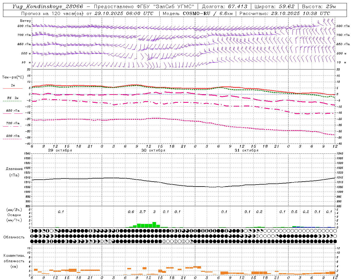Click the 0.6 precipitation value

click(131, 212)
